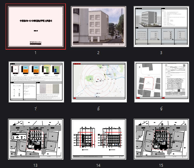Click the page number label 9

coord(161,109)
